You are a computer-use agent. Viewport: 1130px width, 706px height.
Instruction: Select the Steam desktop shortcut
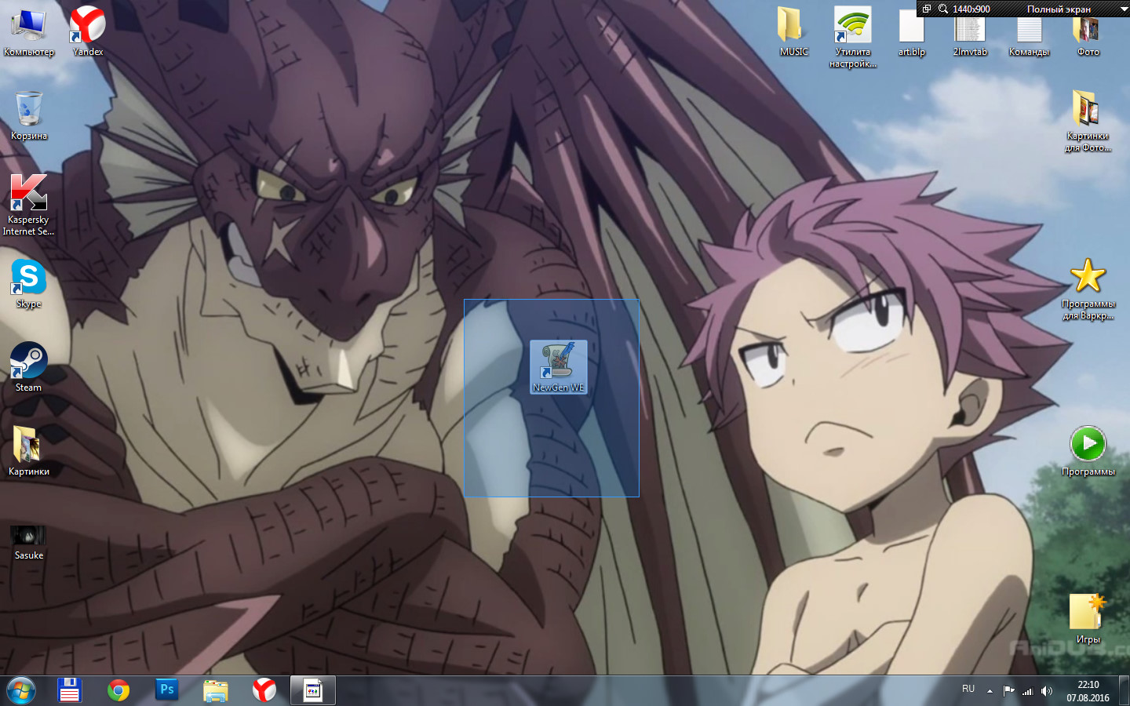pyautogui.click(x=29, y=368)
